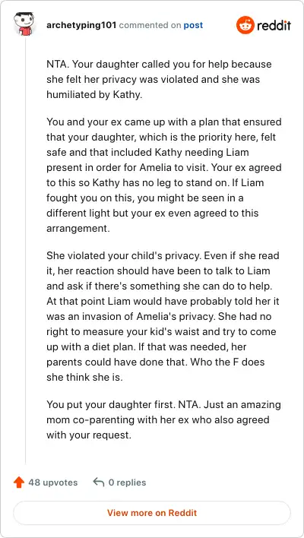Collapse the comment using the vertical thread line
Image resolution: width=304 pixels, height=538 pixels.
coord(25,251)
